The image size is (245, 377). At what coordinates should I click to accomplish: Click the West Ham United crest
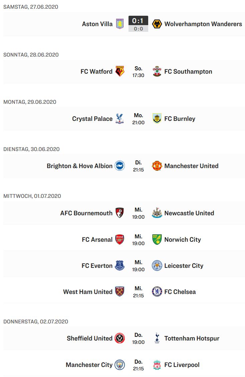coord(119,292)
